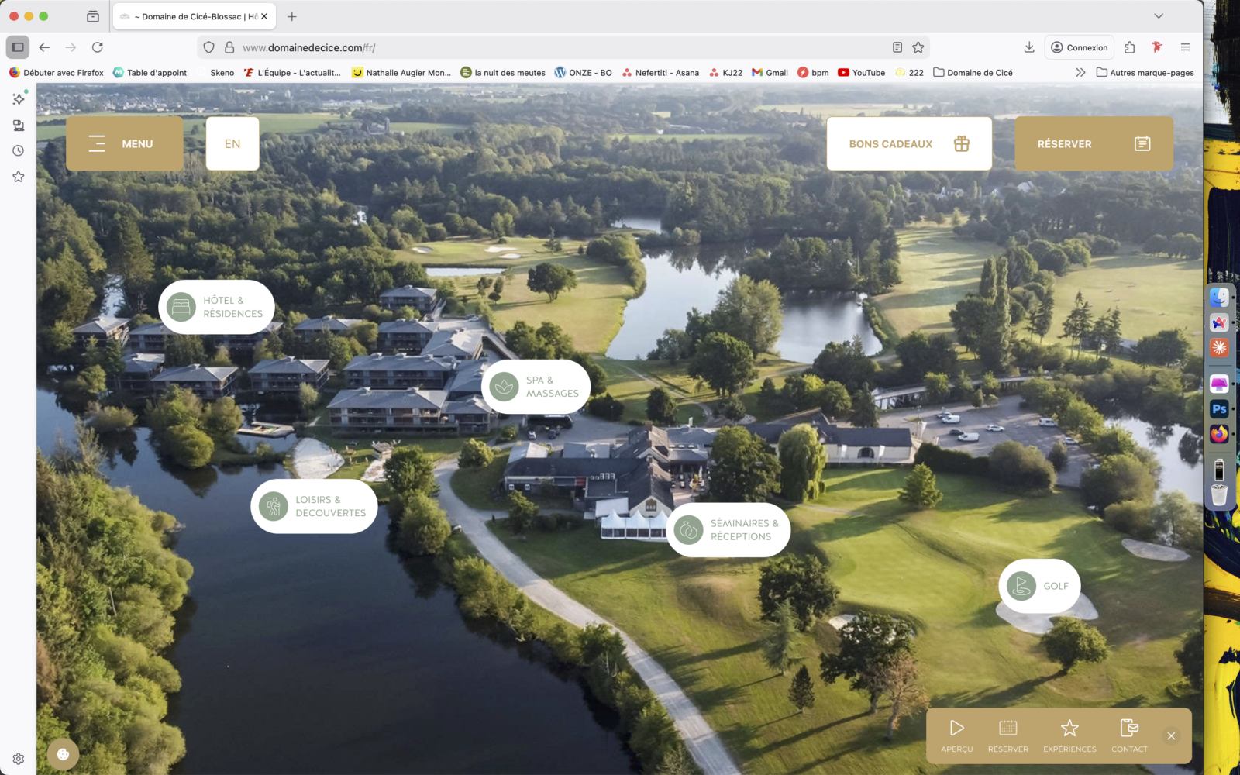This screenshot has height=775, width=1240.
Task: Open the Spa & Massages hotspot
Action: 536,387
